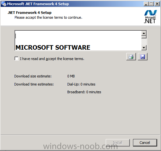
Task: Maximize the setup window
Action: (x=151, y=4)
